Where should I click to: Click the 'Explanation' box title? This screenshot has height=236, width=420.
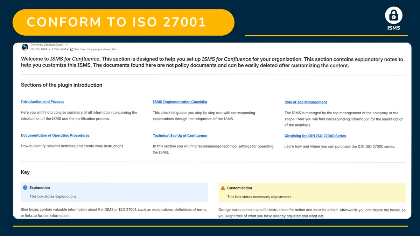click(x=40, y=188)
